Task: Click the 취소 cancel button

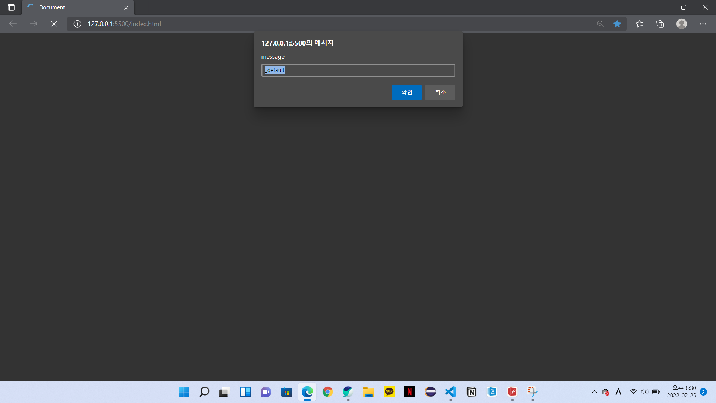Action: coord(440,92)
